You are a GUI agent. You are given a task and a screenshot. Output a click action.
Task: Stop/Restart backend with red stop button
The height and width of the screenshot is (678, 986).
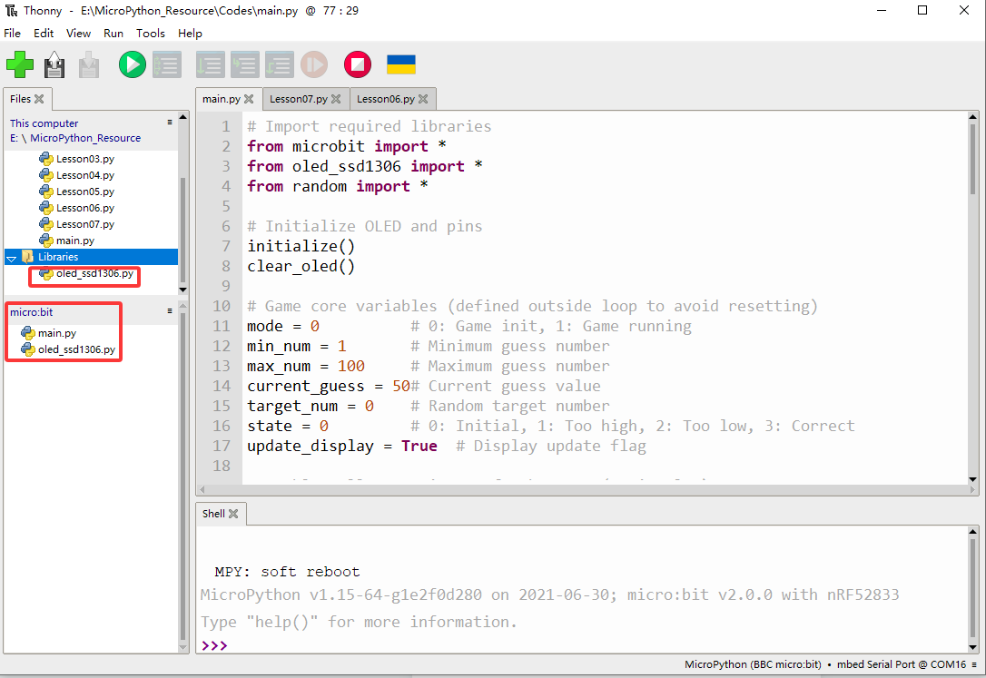pos(357,64)
